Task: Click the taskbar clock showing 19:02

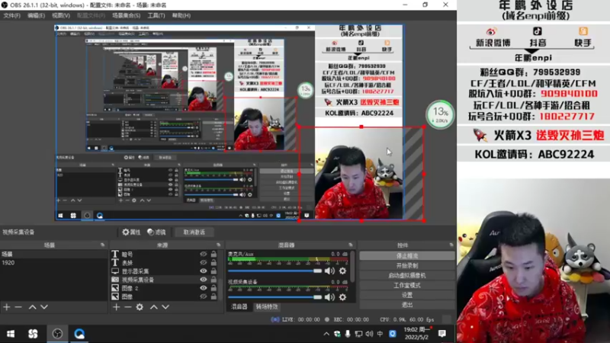Action: point(416,333)
